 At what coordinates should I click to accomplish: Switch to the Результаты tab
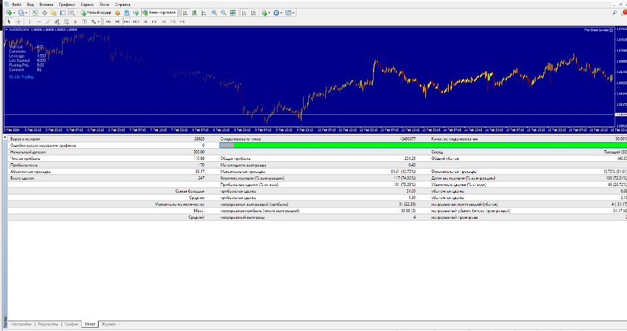(48, 324)
